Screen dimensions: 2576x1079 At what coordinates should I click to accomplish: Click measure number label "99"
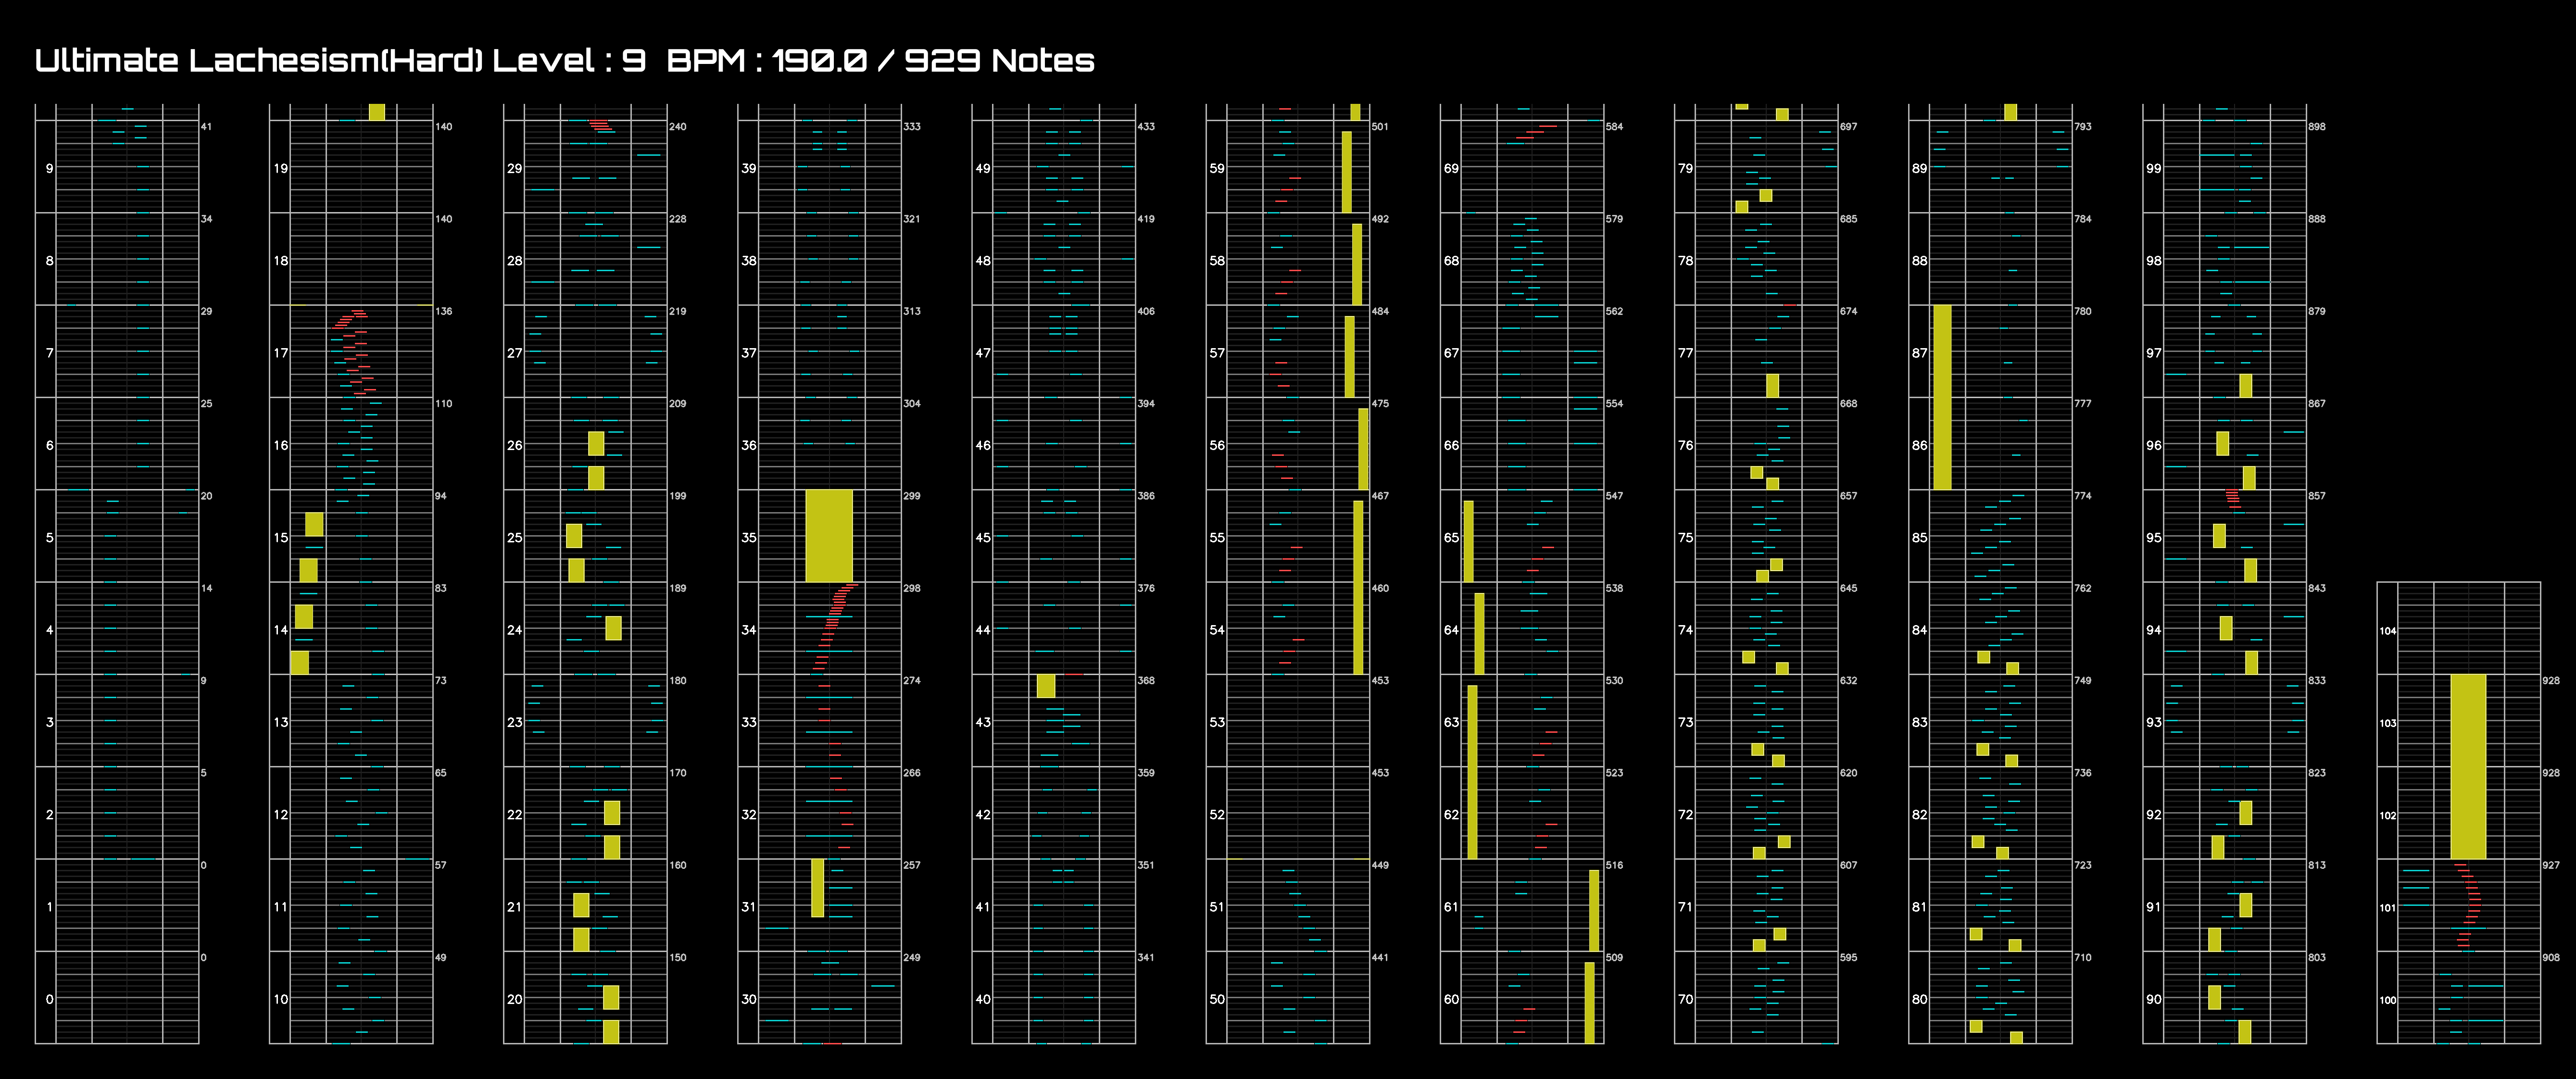tap(2153, 168)
